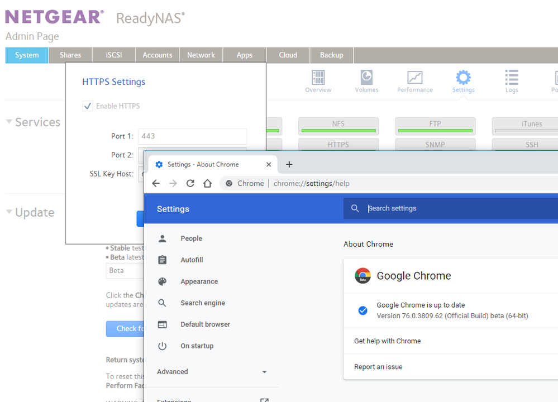Viewport: 558px width, 402px height.
Task: Select the System tab
Action: click(27, 55)
